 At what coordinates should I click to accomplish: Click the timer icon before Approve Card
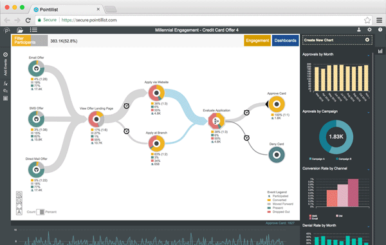(246, 113)
